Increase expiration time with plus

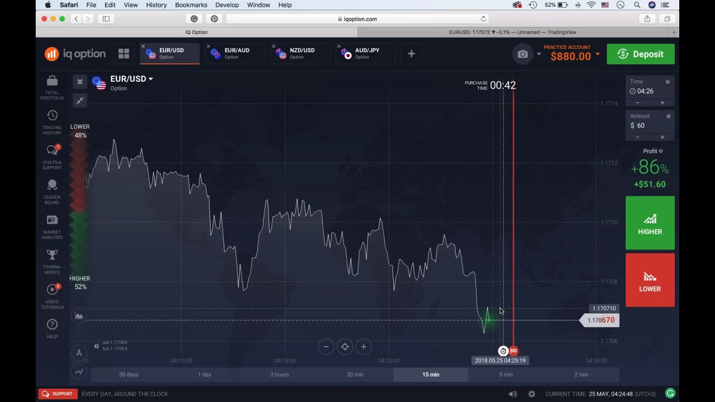coord(662,103)
